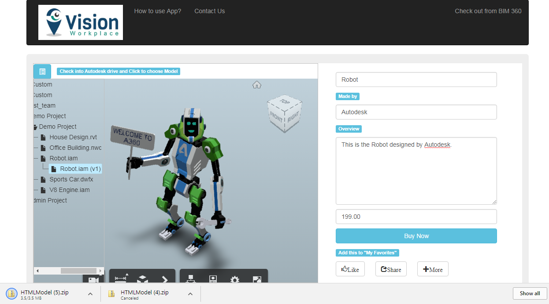Expand next viewer toolbar chevron arrow
549x304 pixels.
click(x=164, y=279)
